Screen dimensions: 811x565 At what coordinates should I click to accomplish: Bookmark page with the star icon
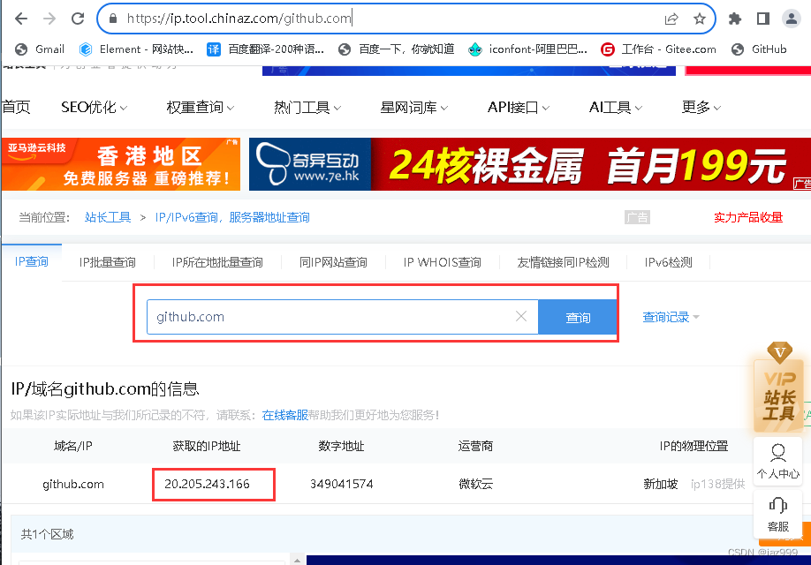tap(700, 19)
